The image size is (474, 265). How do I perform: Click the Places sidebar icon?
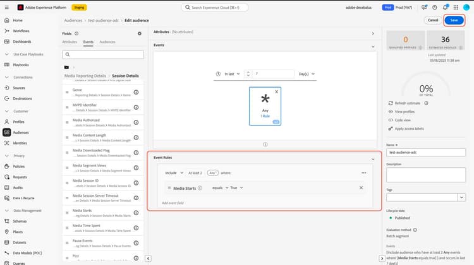(x=7, y=232)
